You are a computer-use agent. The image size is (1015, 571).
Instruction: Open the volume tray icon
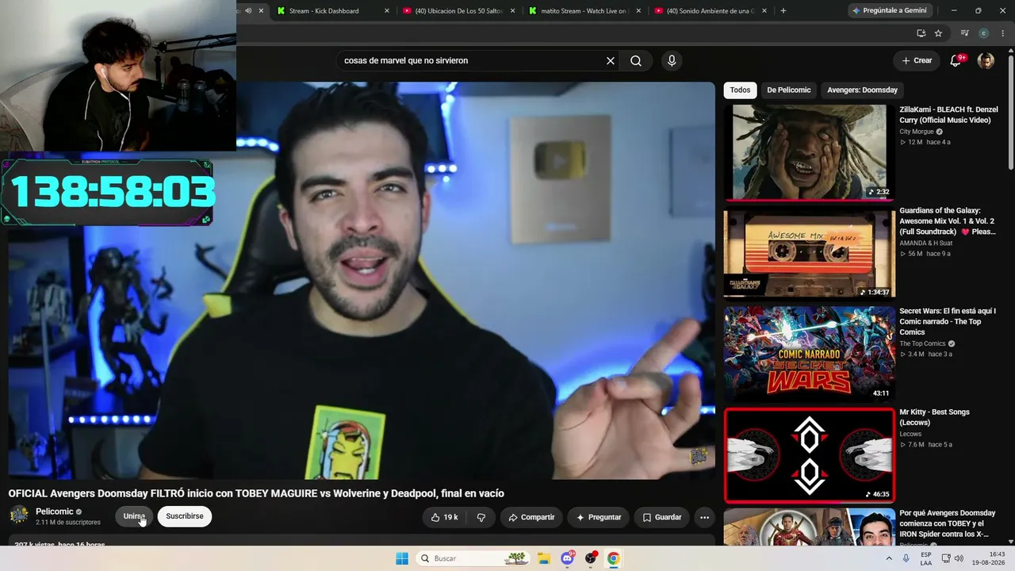pos(957,558)
